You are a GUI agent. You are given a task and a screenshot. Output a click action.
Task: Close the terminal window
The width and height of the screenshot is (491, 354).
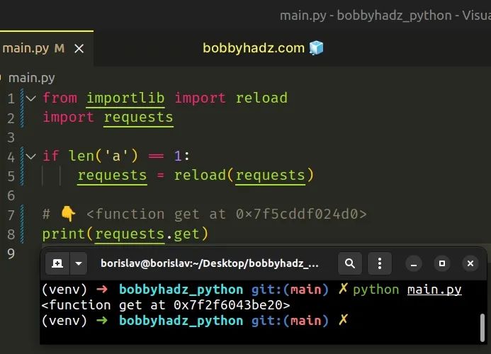(470, 263)
